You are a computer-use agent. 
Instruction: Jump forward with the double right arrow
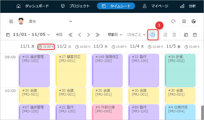pyautogui.click(x=97, y=35)
